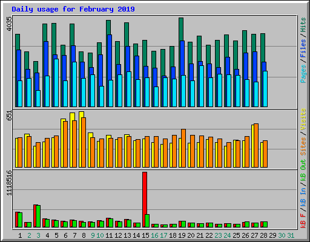Image resolution: width=310 pixels, height=242 pixels.
Task: Click the tall red kB F bar for day 15
Action: (x=145, y=200)
